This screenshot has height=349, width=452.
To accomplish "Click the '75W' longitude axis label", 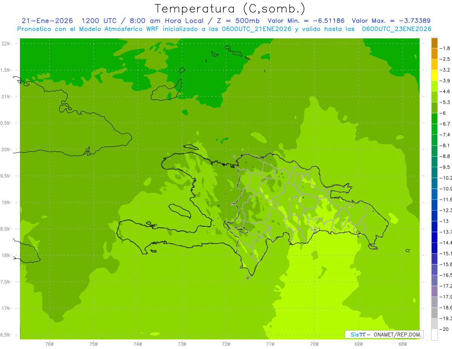I will point(94,344).
